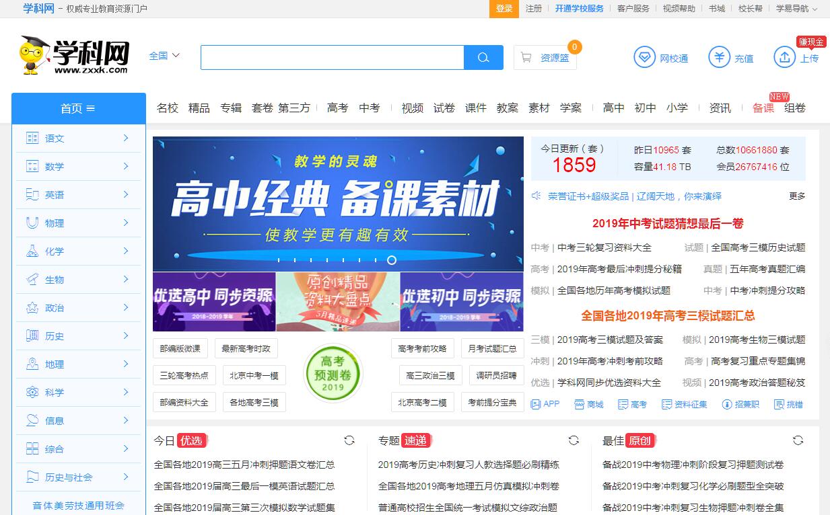Select the last carousel dot on banner
This screenshot has height=515, width=830.
coord(392,260)
